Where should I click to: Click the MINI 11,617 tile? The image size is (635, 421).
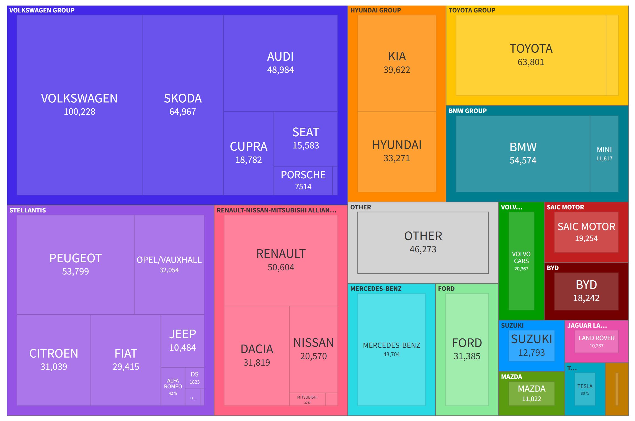[x=604, y=154]
